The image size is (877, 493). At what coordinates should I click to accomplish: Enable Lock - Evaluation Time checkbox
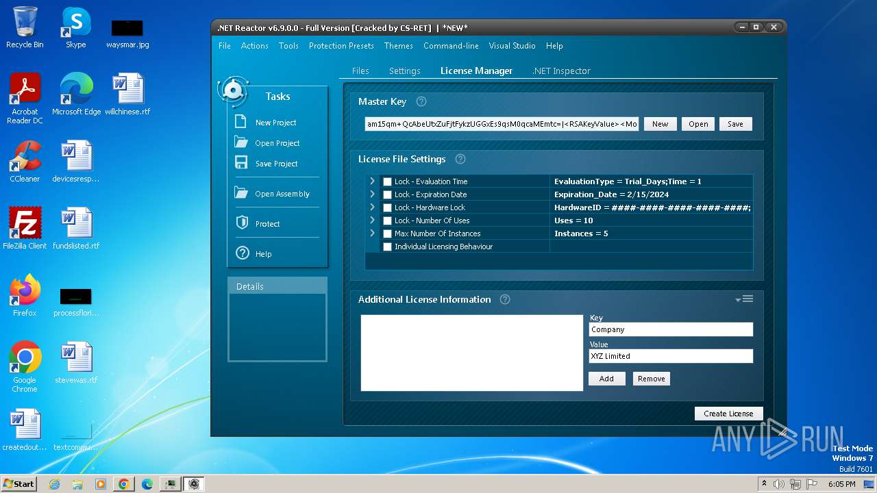[388, 181]
